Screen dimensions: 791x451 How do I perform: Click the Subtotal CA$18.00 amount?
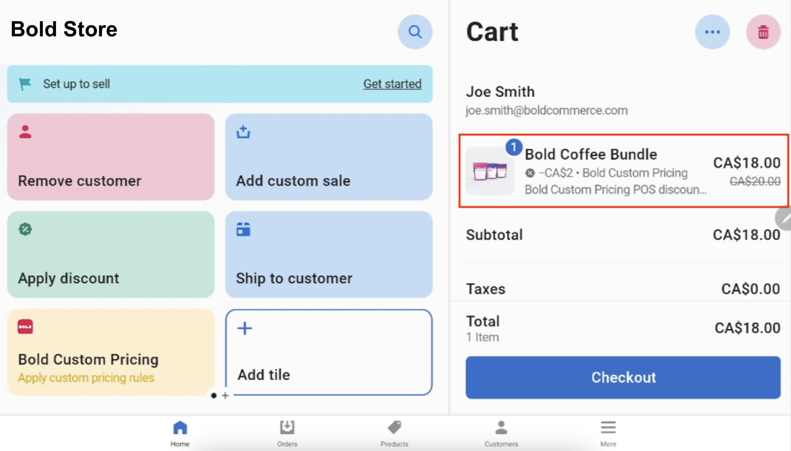(747, 235)
